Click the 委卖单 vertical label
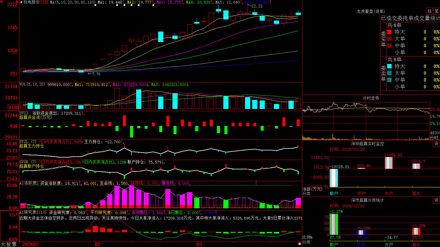Screen dimensions: 440x247 click(383, 74)
